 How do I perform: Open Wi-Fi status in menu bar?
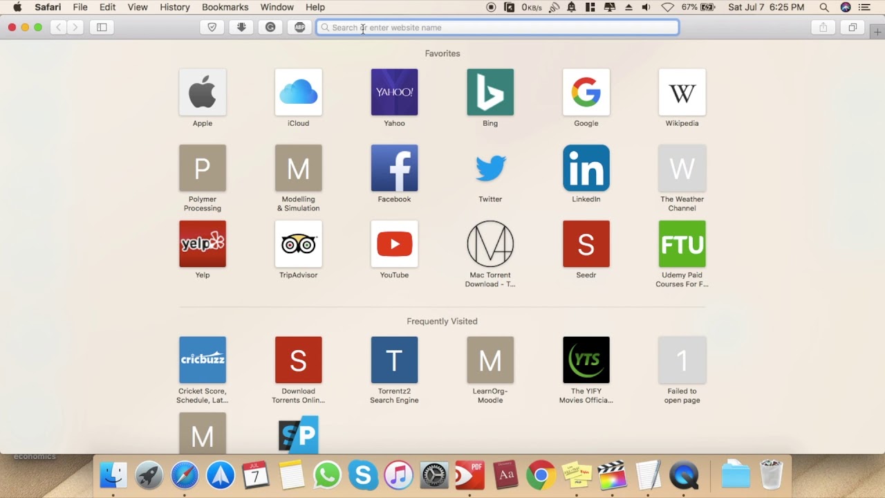[x=667, y=7]
